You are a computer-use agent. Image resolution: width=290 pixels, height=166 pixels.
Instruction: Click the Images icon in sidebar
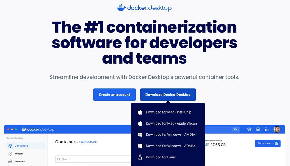click(10, 154)
